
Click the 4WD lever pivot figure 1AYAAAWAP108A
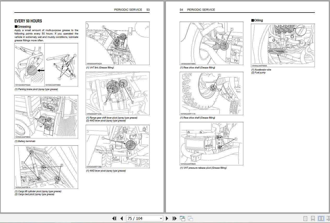(117, 146)
